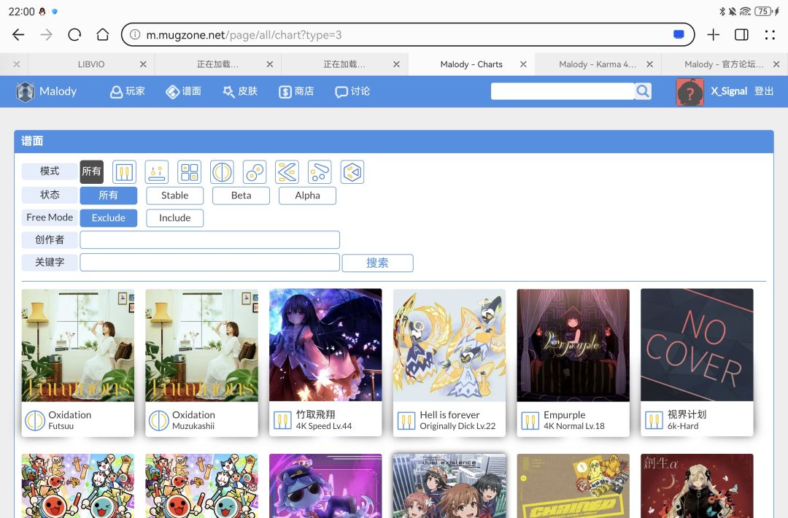788x518 pixels.
Task: Focus the 创作者 creator input field
Action: pos(209,239)
